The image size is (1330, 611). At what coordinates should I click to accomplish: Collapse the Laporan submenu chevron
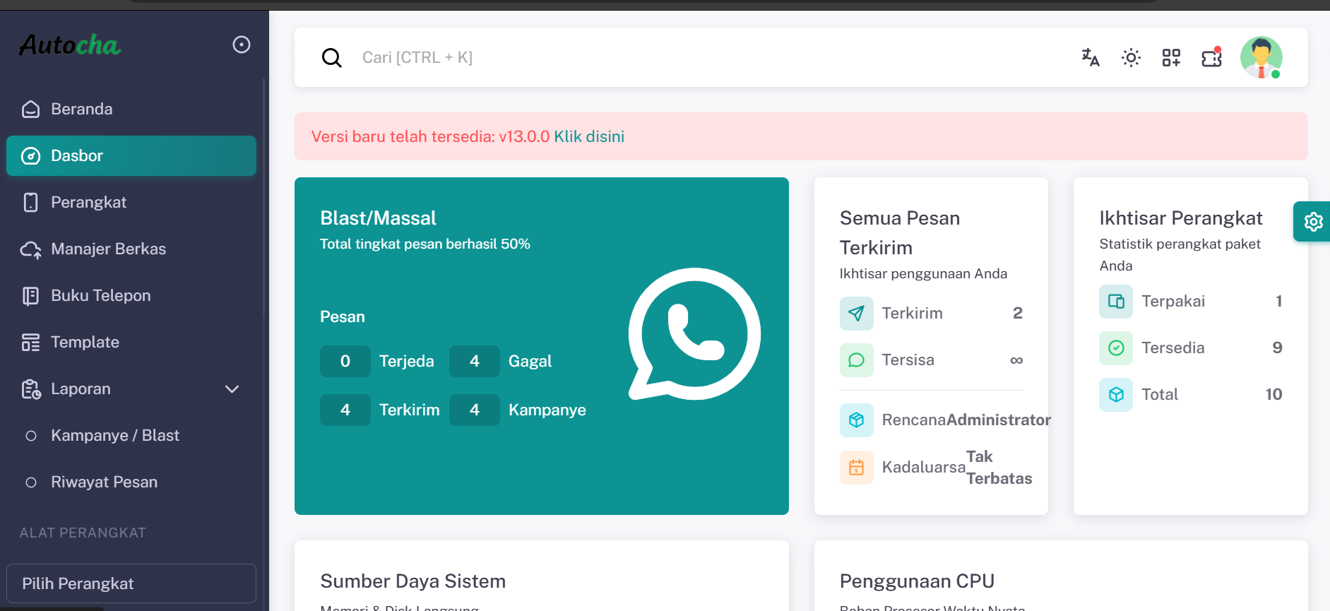(x=232, y=389)
